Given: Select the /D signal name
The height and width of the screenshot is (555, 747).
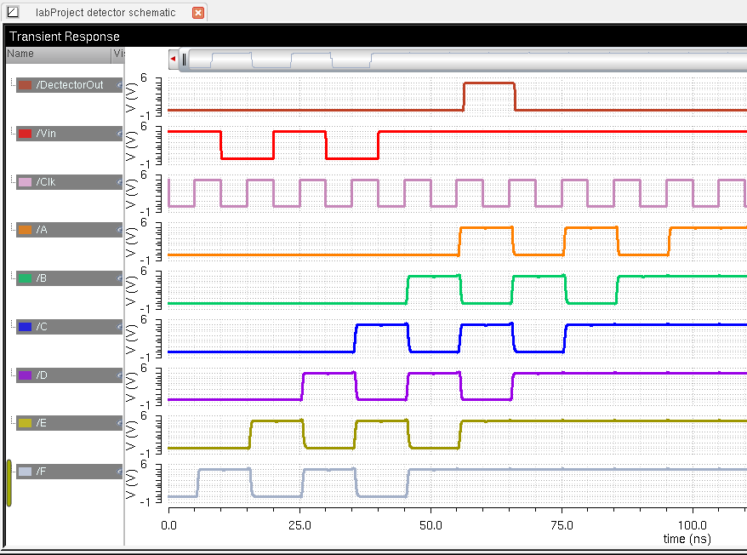Looking at the screenshot, I should [x=43, y=376].
